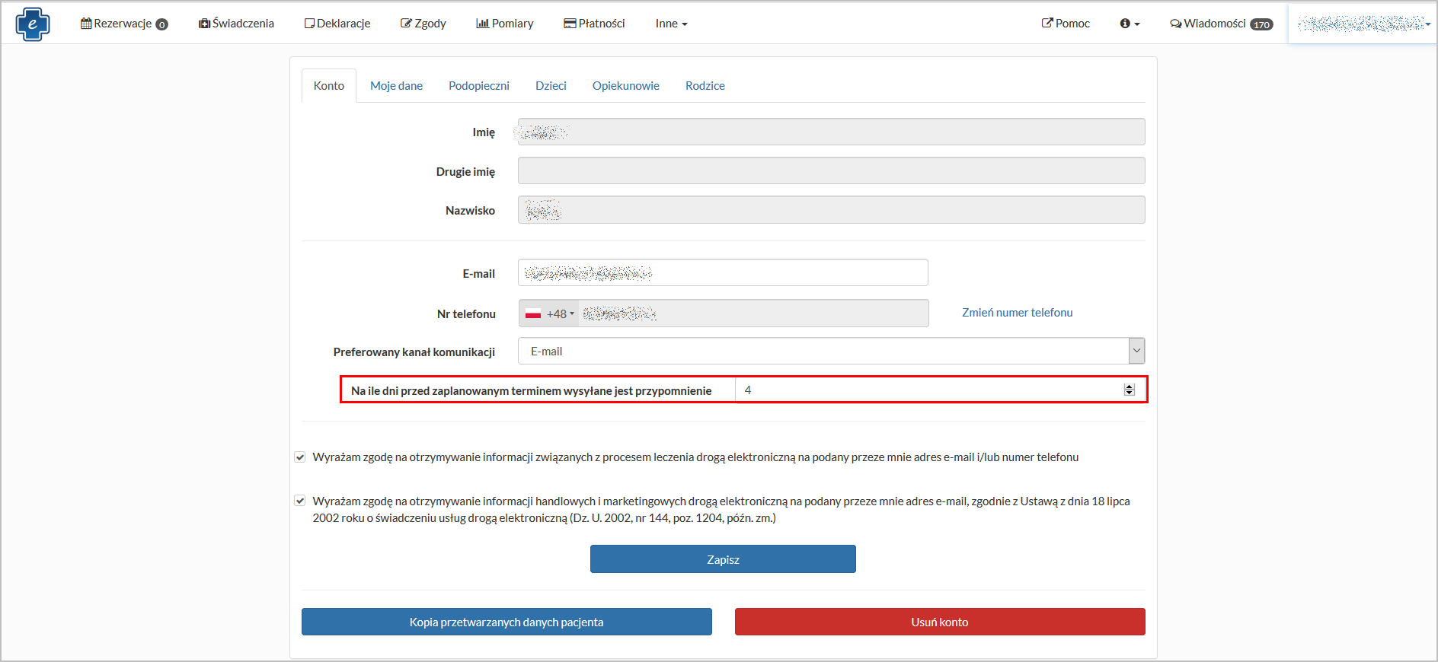Image resolution: width=1438 pixels, height=662 pixels.
Task: Uncheck the marketing information consent checkbox
Action: point(300,501)
